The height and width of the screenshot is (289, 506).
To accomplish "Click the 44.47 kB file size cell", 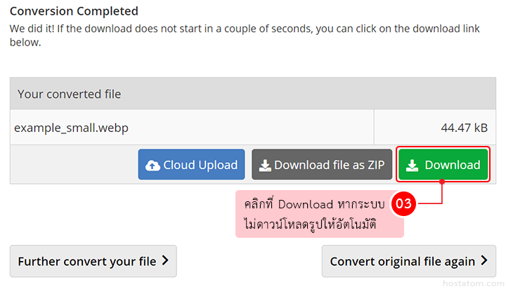I will 464,128.
